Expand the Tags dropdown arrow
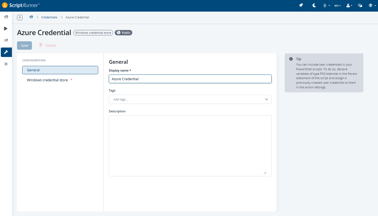This screenshot has height=216, width=378. 267,99
